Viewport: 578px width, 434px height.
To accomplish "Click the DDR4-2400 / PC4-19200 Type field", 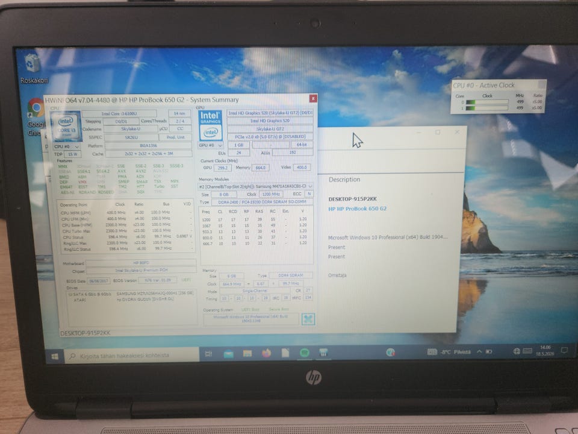I will click(262, 202).
